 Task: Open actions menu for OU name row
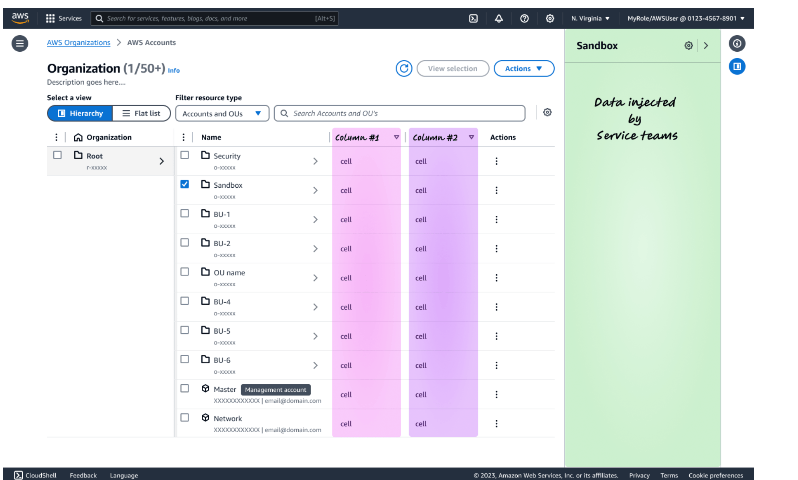(496, 278)
